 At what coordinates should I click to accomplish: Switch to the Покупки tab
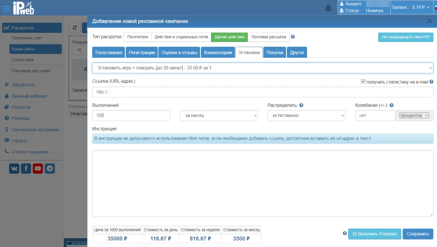[275, 52]
